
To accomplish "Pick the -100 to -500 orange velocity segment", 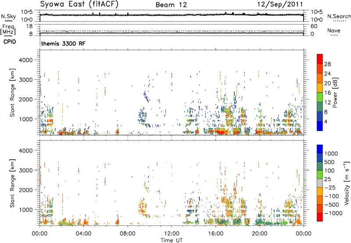I will coord(320,200).
